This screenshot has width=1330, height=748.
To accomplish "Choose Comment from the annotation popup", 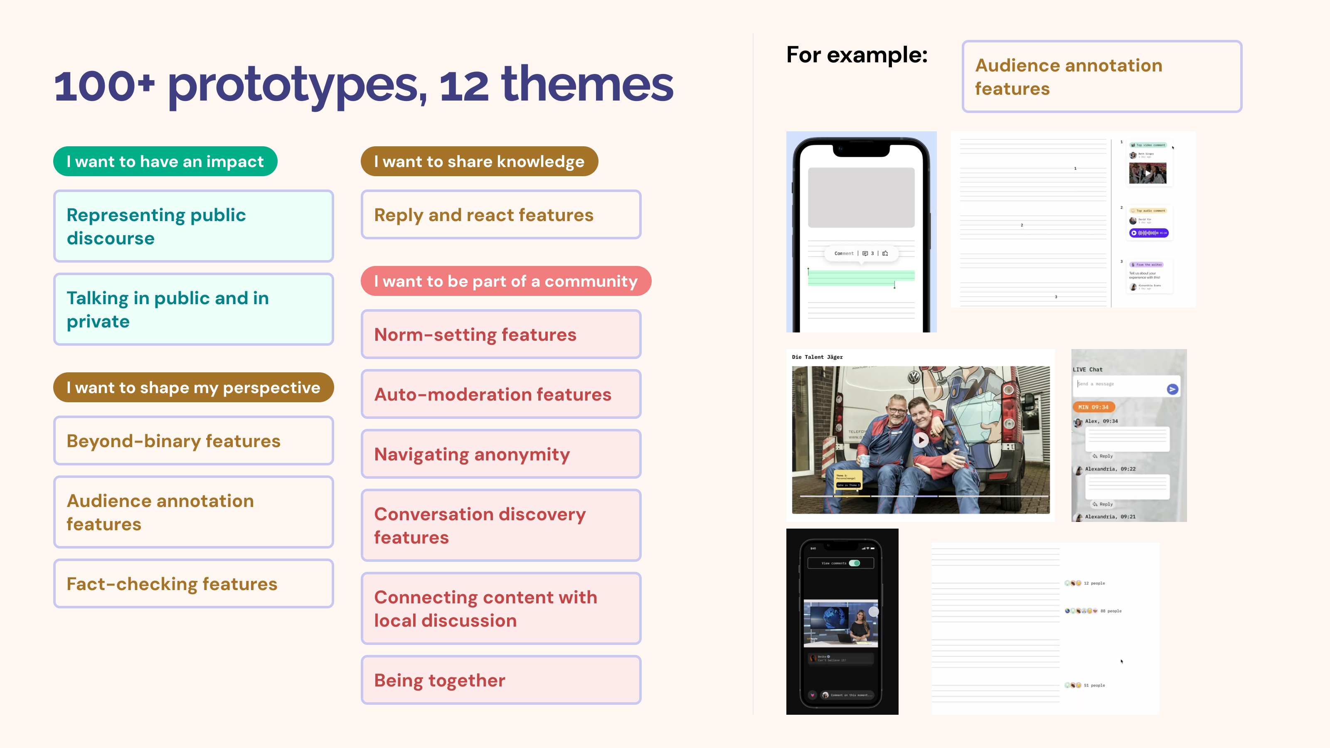I will click(845, 253).
